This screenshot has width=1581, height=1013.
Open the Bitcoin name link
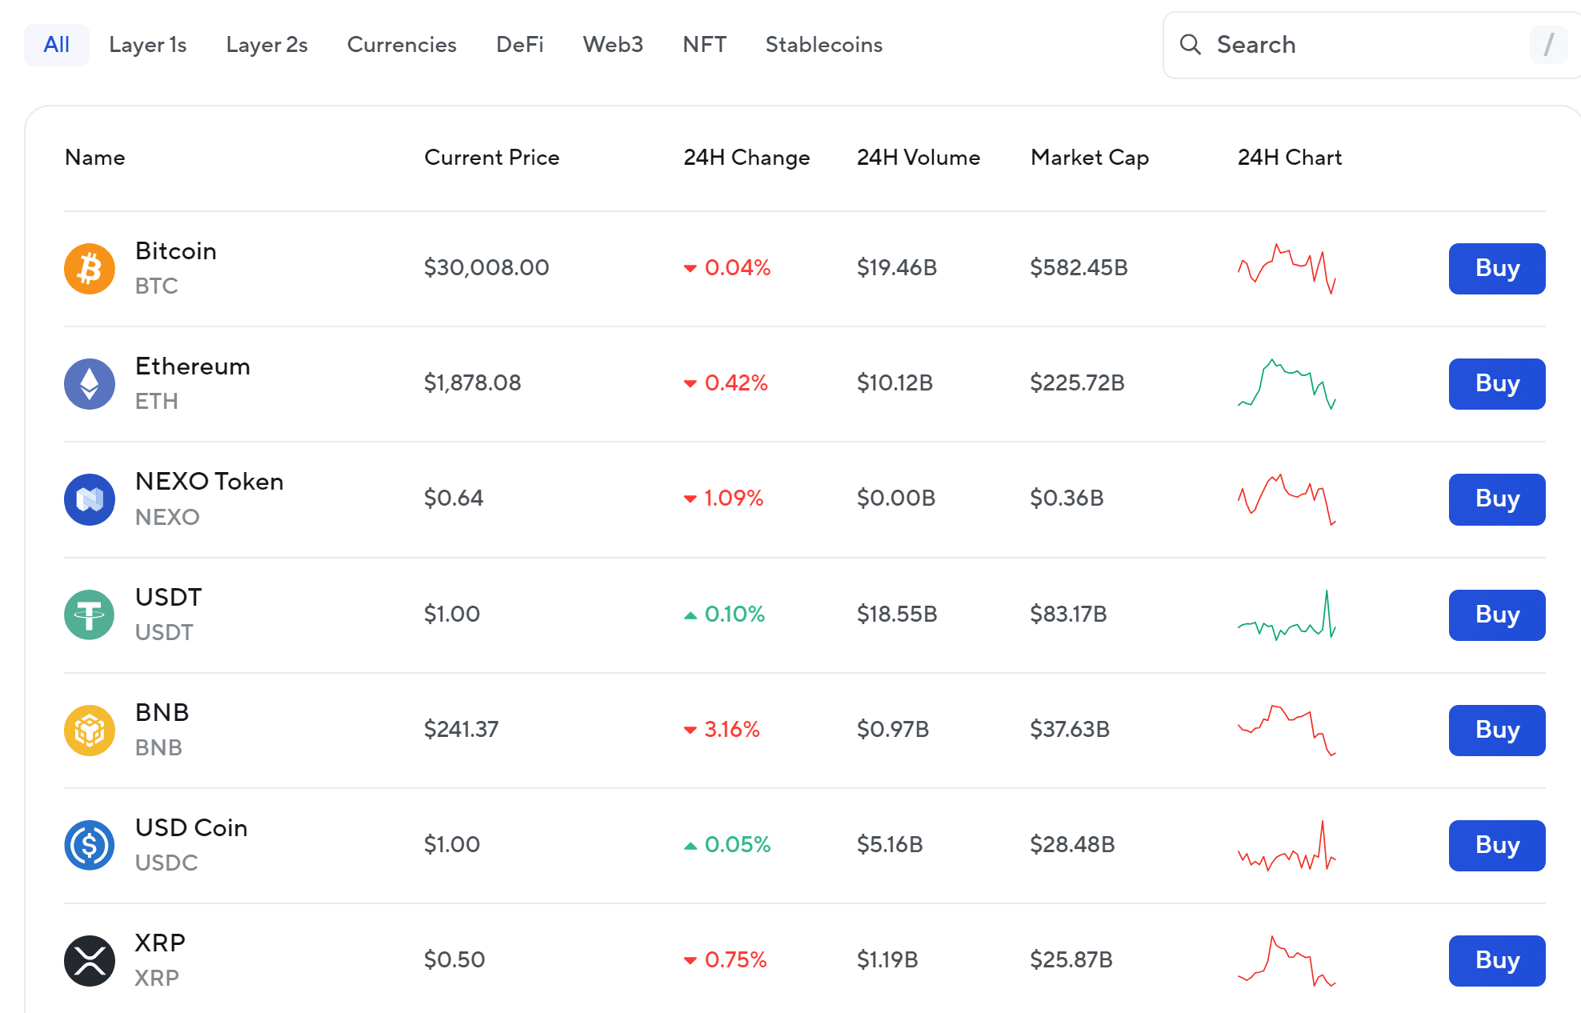click(x=176, y=251)
